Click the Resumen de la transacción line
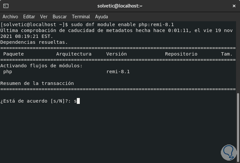This screenshot has height=163, width=240. 37,83
